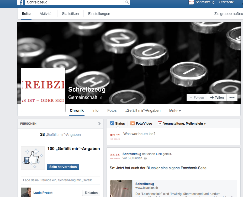Viewport: 243px width, 197px height.
Task: Open the Personen section chevron
Action: (x=99, y=124)
